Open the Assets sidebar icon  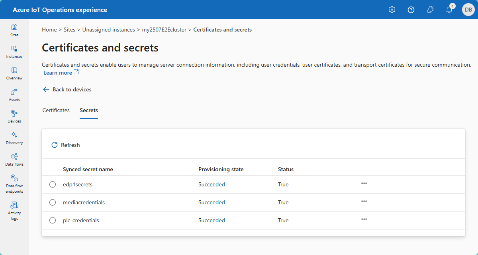14,95
